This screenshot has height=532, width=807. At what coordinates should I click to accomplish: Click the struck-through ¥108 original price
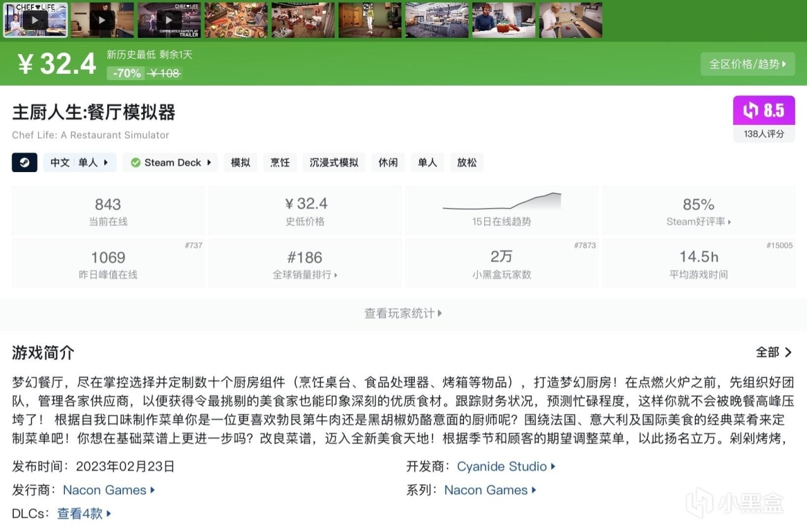165,73
